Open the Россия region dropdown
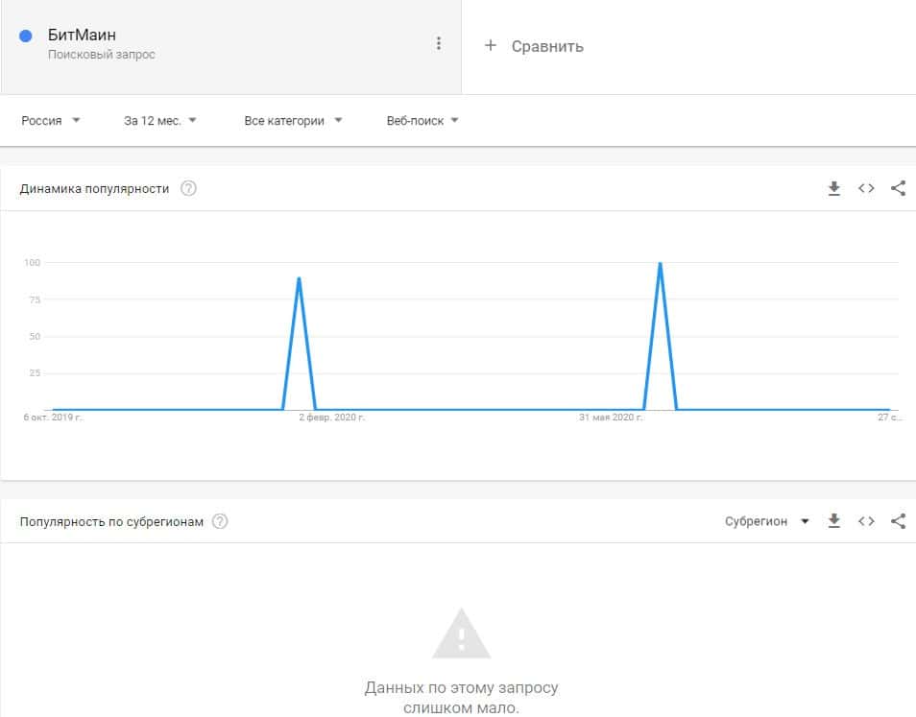The image size is (916, 717). coord(51,121)
